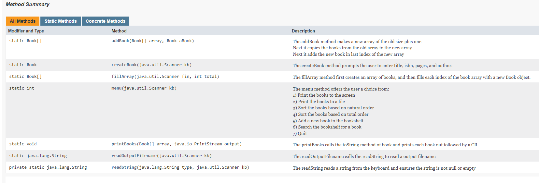Viewport: 539px width, 183px height.
Task: Click the readString method description text
Action: click(384, 168)
